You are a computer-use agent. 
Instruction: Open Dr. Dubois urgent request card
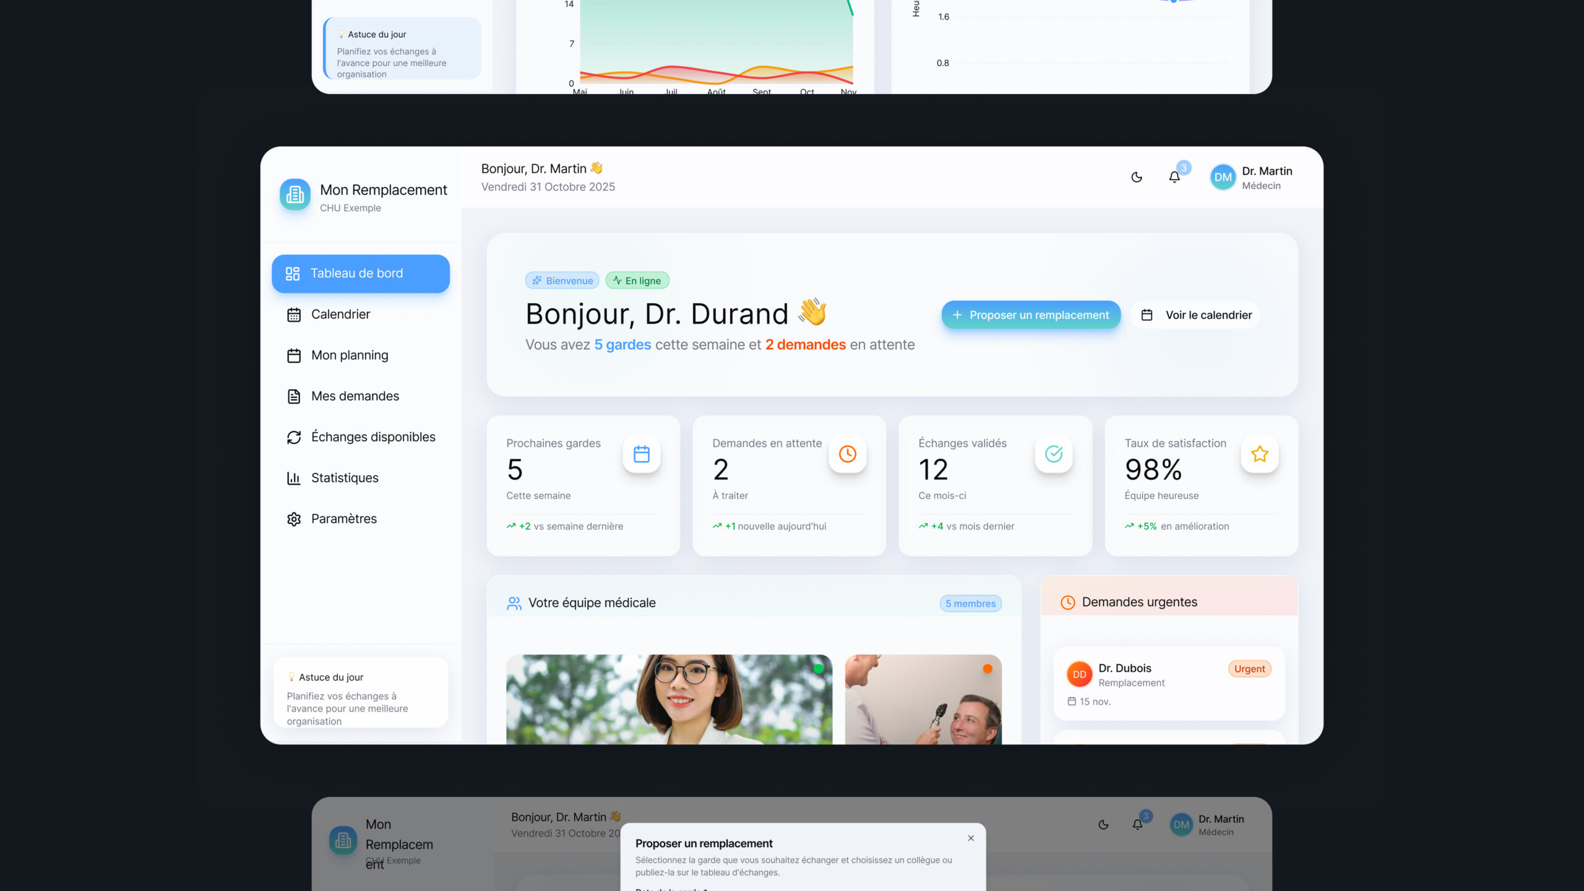1169,683
